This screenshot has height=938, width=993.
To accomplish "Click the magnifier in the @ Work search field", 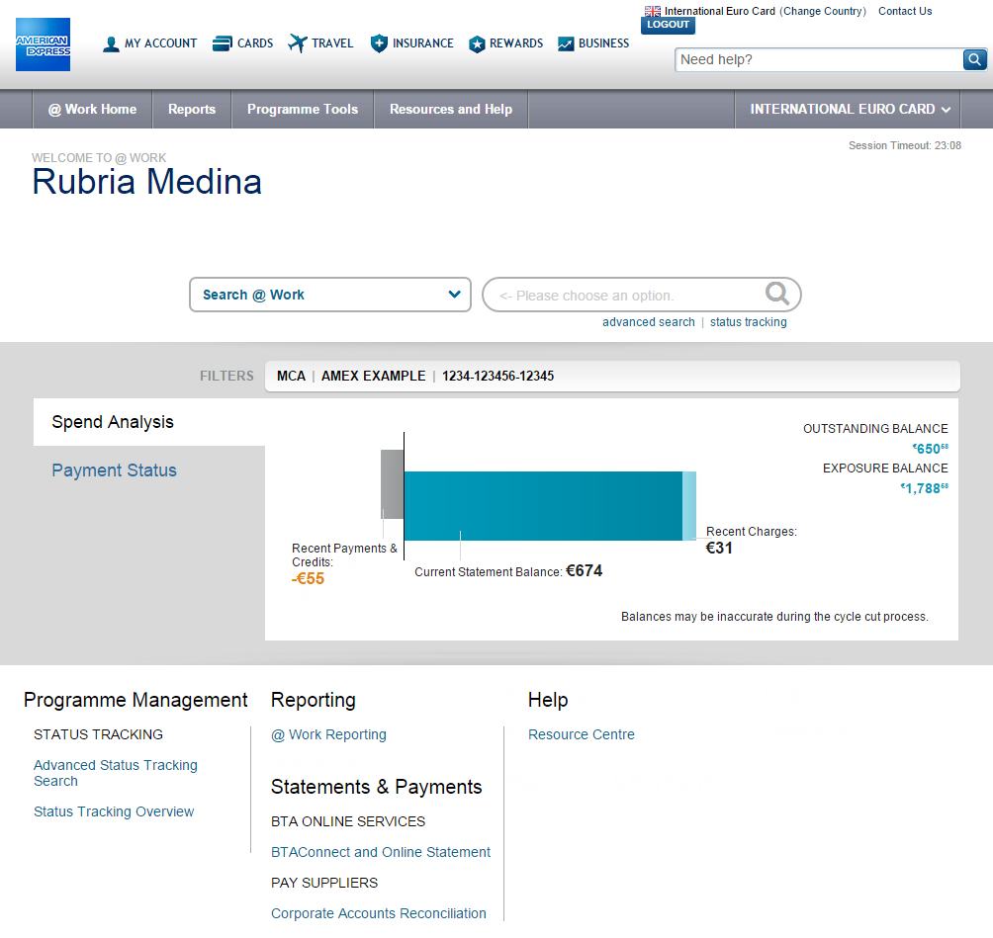I will (x=777, y=294).
